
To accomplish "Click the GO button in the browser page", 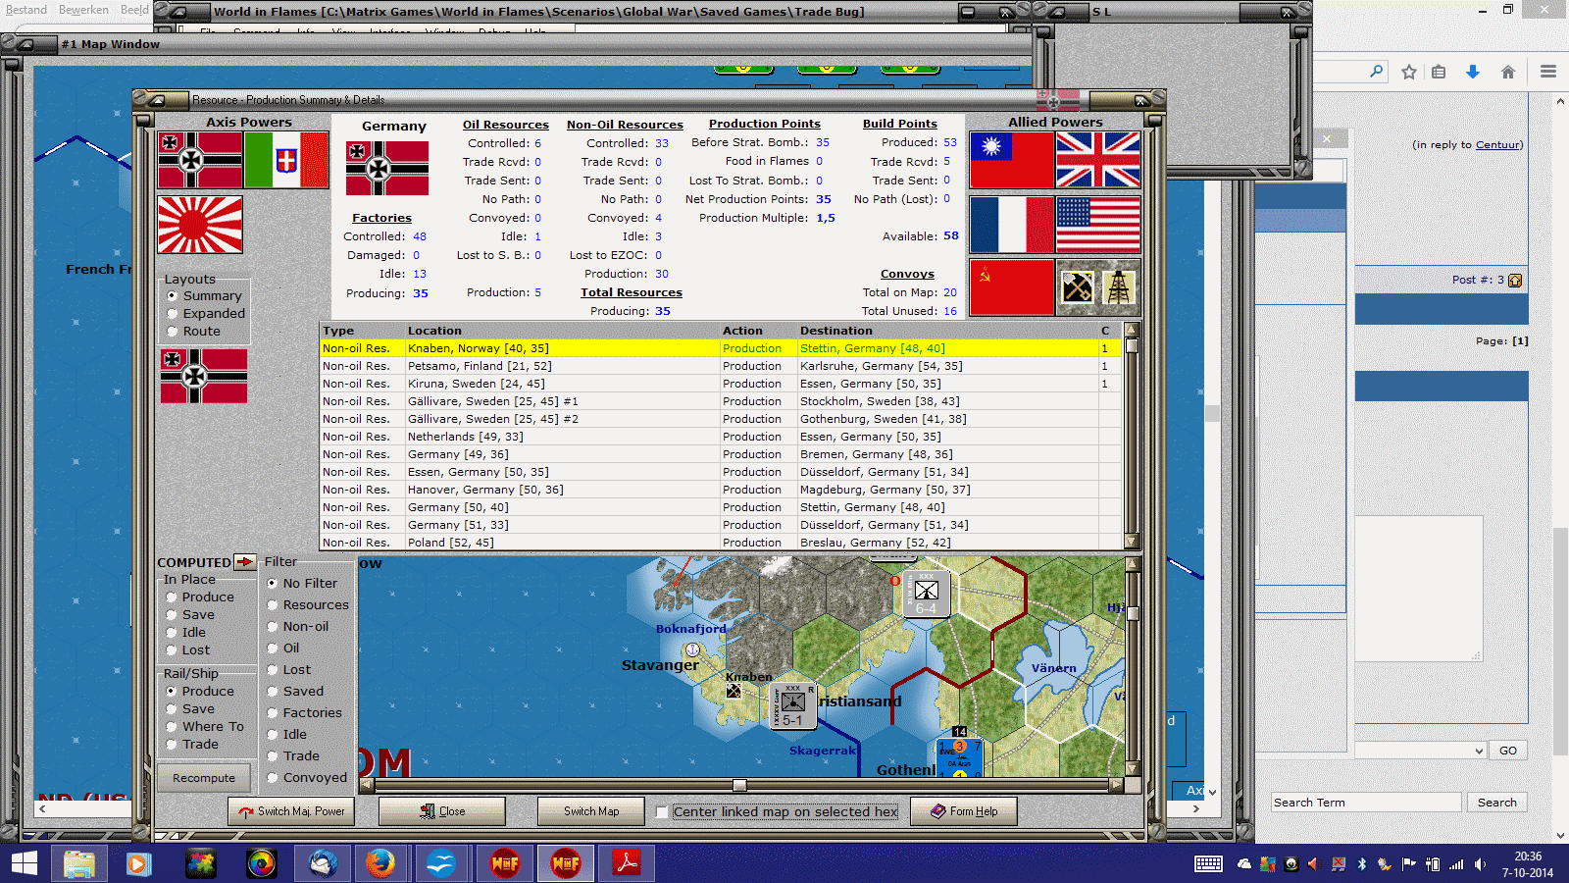I will pos(1508,751).
